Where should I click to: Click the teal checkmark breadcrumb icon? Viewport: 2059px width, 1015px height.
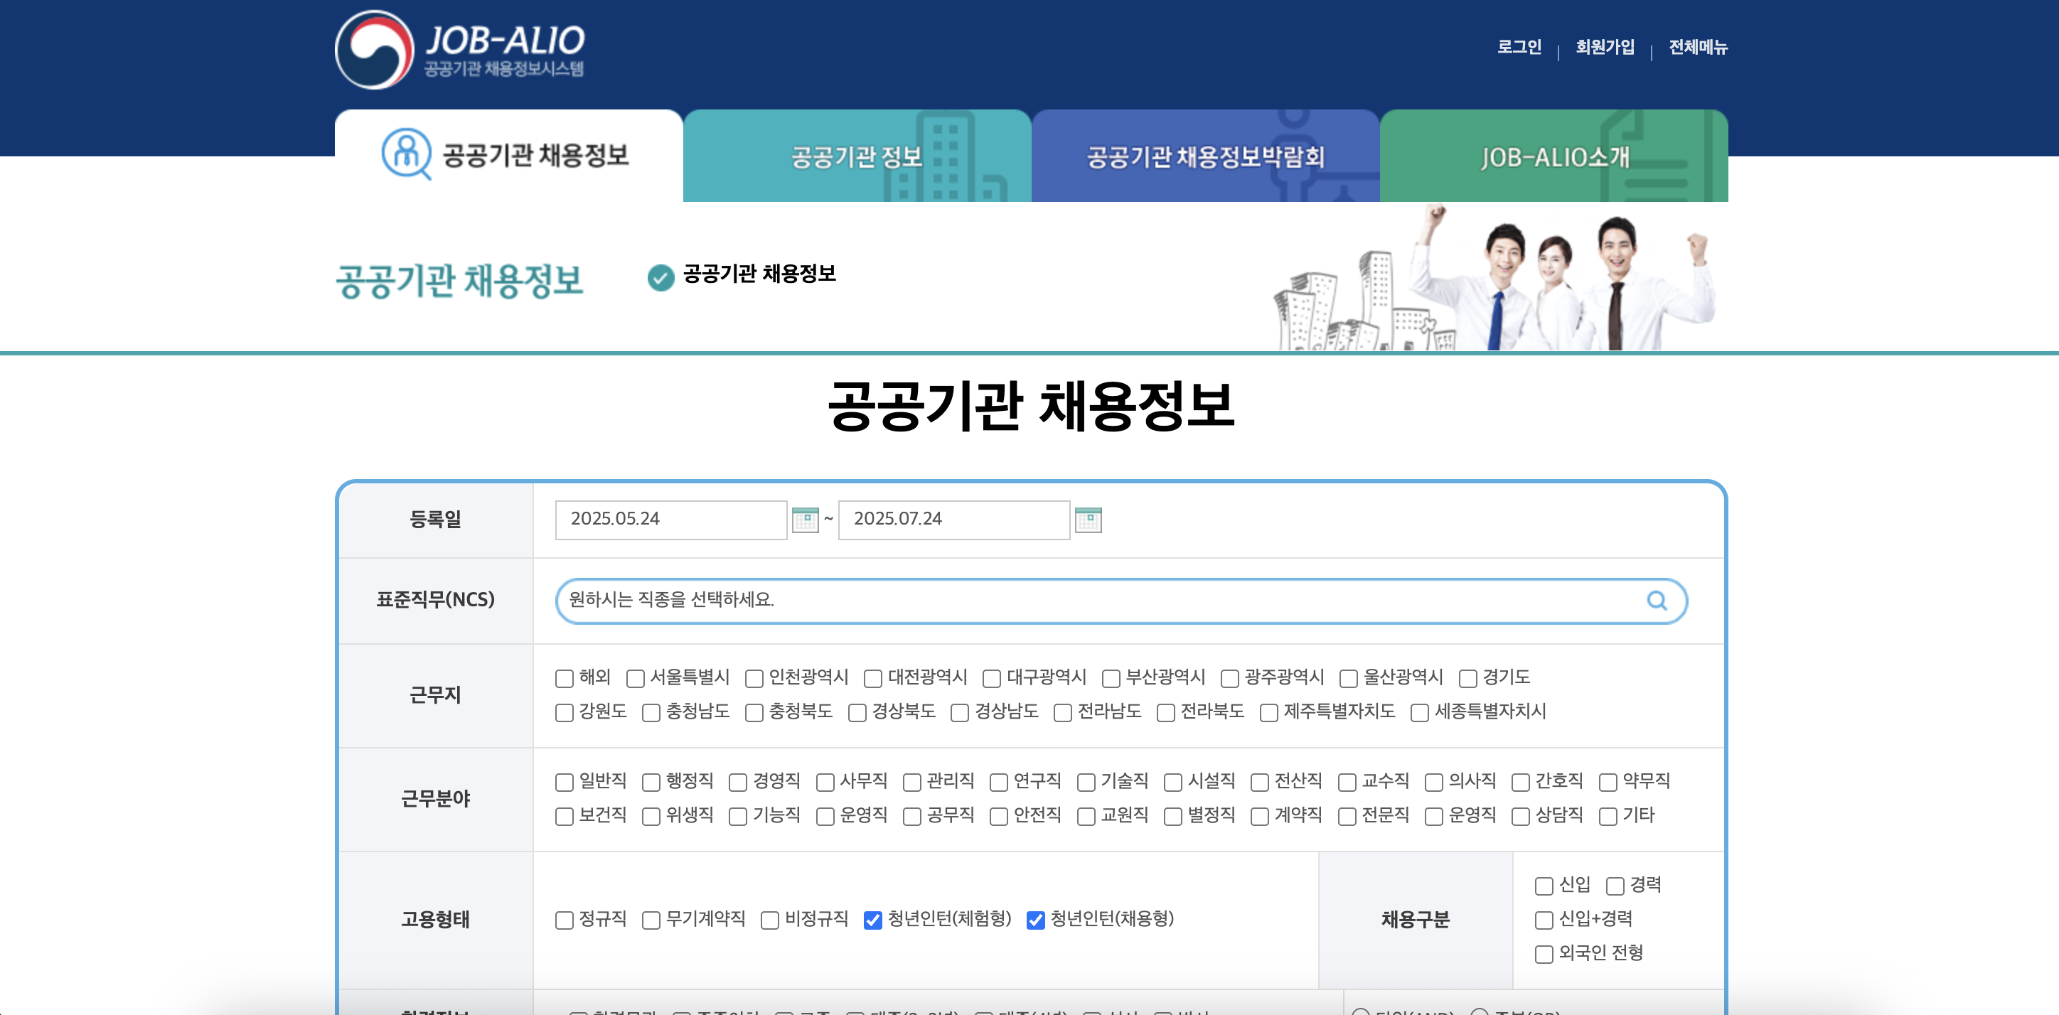661,277
